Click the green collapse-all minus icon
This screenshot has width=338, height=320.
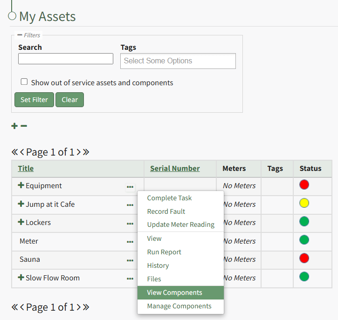click(x=24, y=126)
